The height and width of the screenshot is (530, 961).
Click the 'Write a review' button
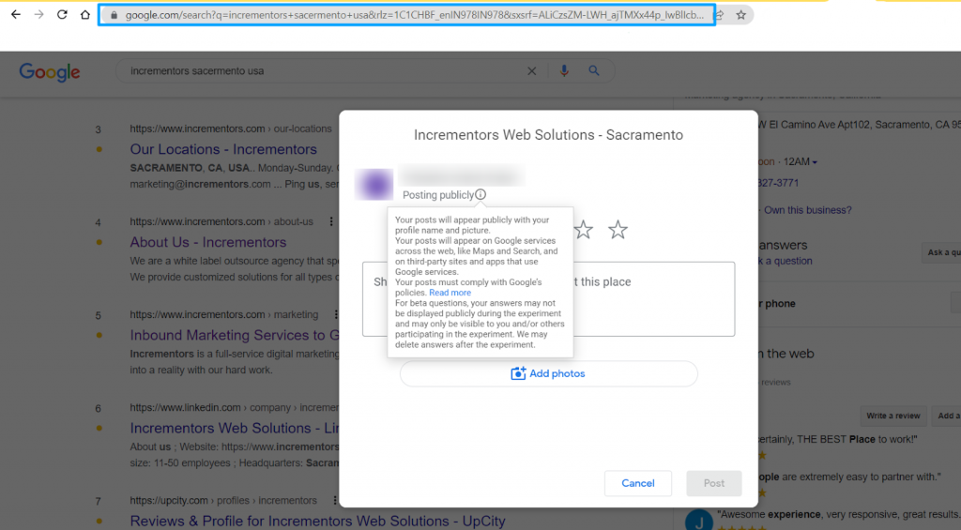pyautogui.click(x=893, y=416)
